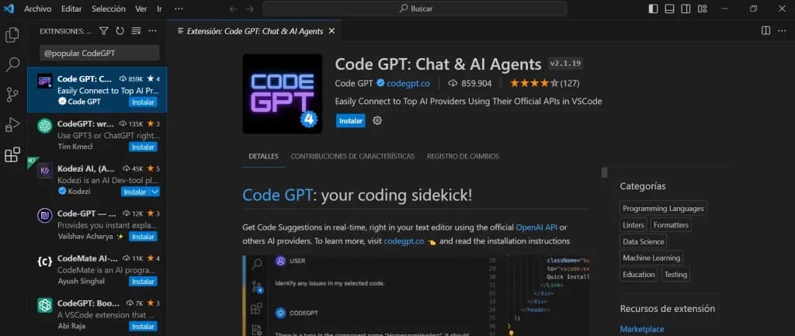Viewport: 795px width, 336px height.
Task: Select CodeGPT: wr... extension list item
Action: pos(97,135)
